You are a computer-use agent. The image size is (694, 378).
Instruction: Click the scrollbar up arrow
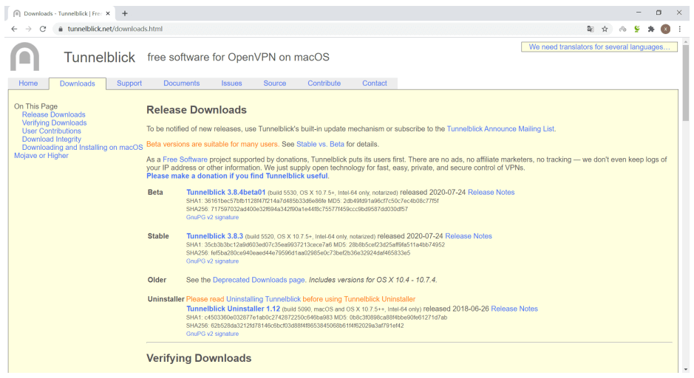pyautogui.click(x=686, y=41)
